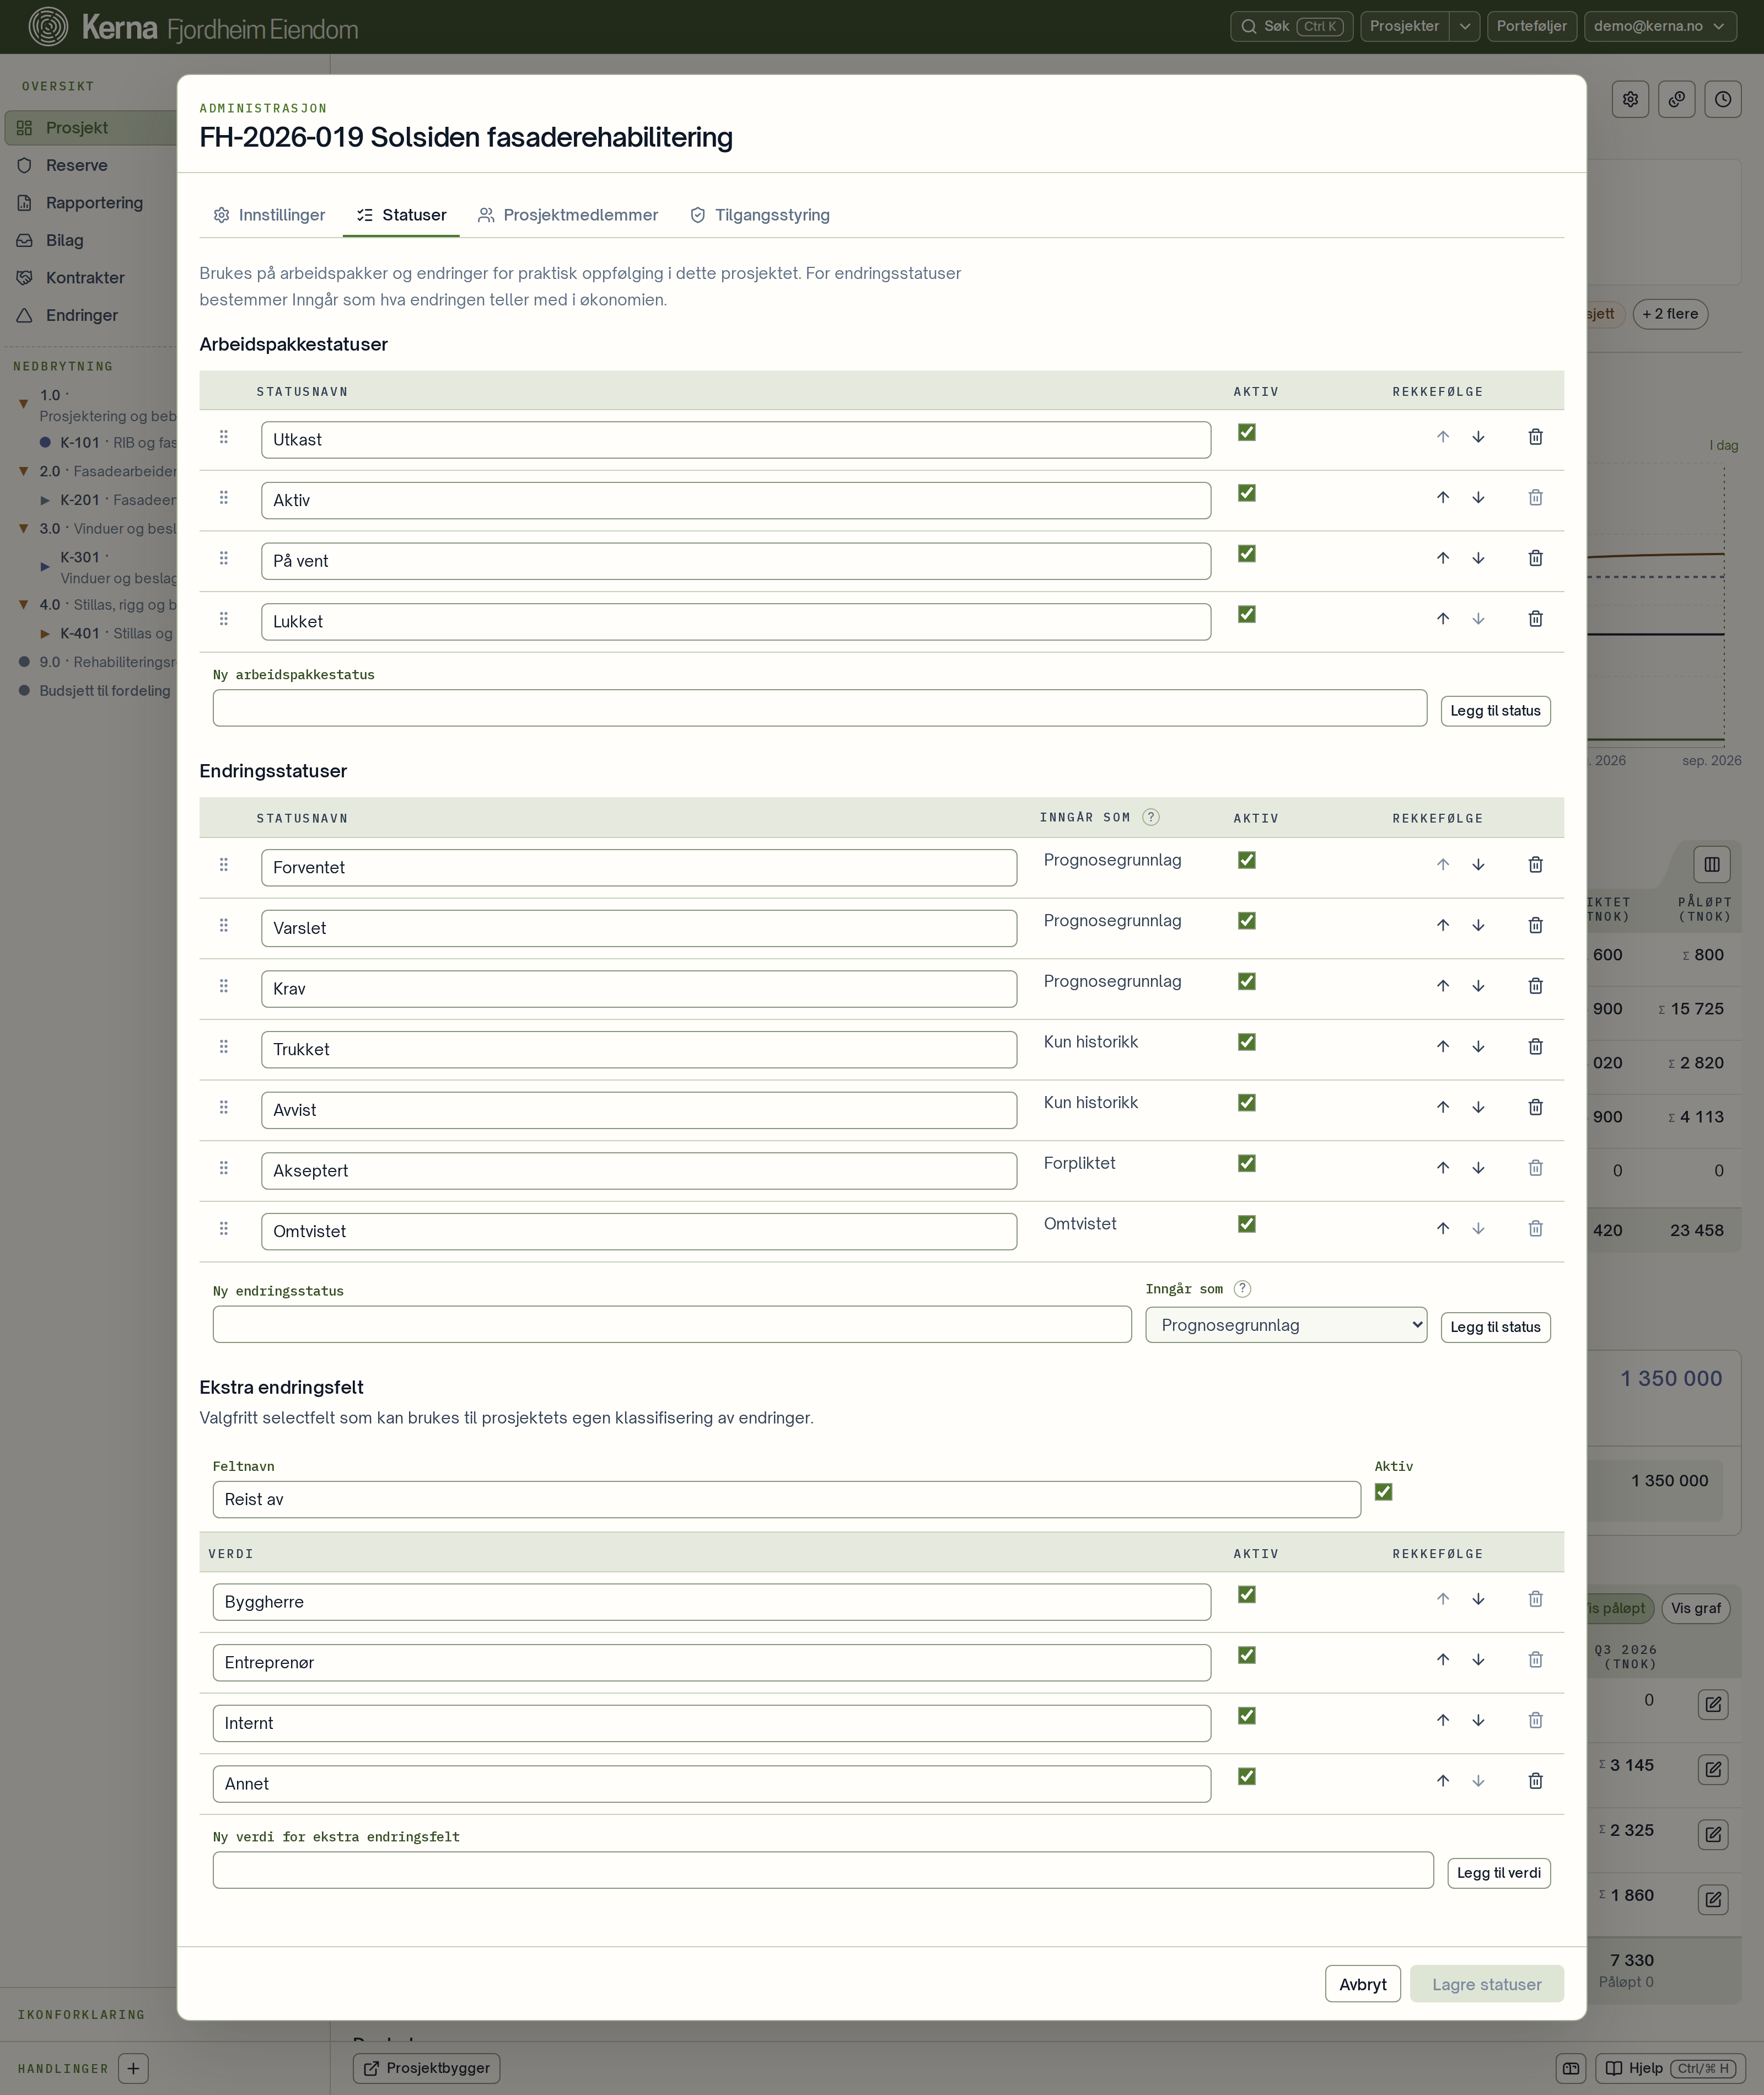
Task: Expand the K-401 Stillas tree item
Action: click(45, 633)
